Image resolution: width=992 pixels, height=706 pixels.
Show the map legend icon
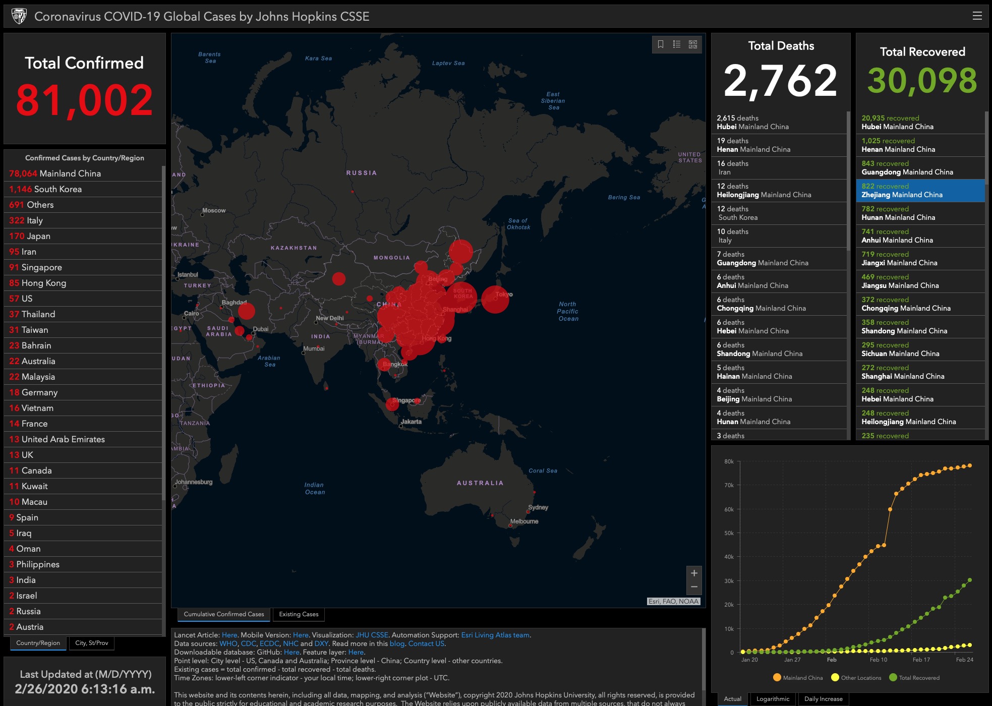point(677,44)
